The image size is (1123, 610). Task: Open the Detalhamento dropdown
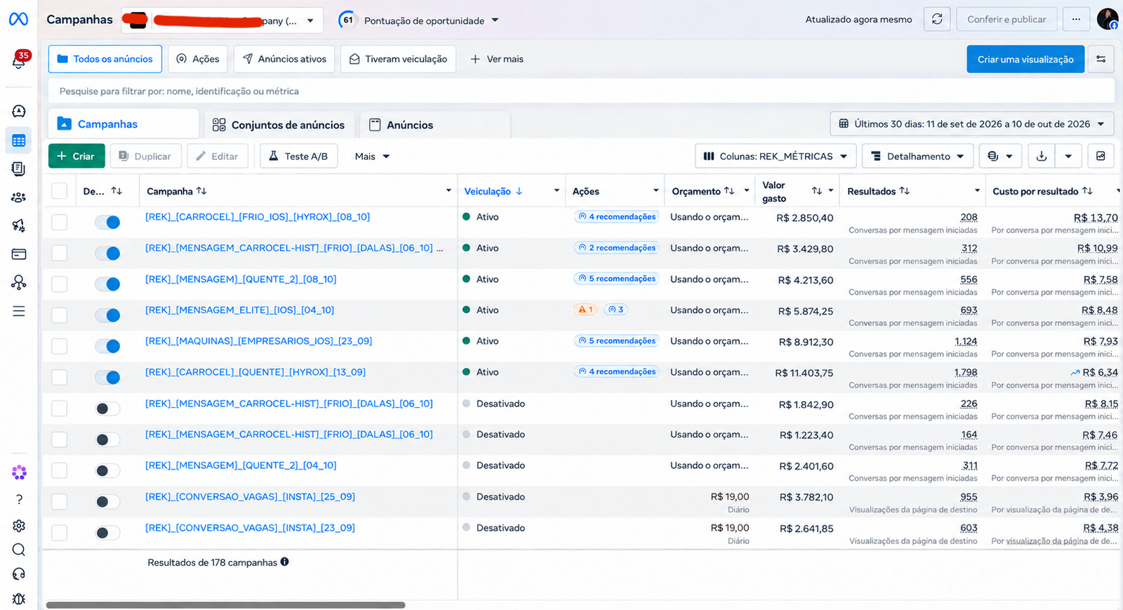918,157
